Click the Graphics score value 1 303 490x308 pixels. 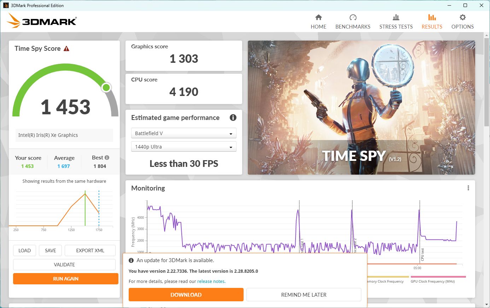[184, 59]
